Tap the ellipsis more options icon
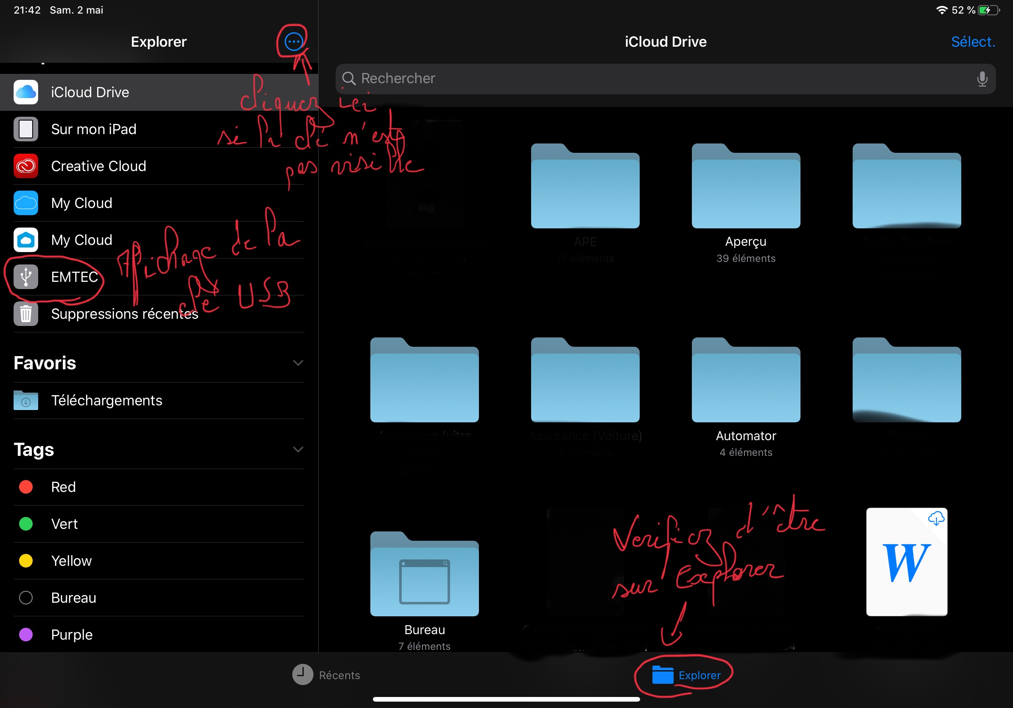This screenshot has height=708, width=1013. click(294, 42)
